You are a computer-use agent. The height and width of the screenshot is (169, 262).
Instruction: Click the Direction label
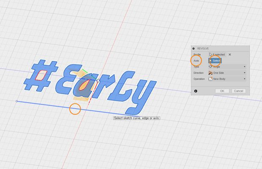(x=199, y=73)
